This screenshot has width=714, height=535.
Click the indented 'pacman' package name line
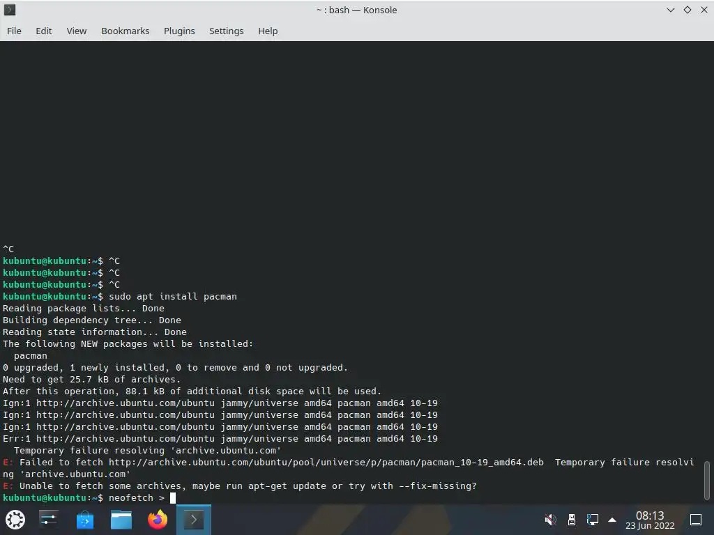point(31,356)
